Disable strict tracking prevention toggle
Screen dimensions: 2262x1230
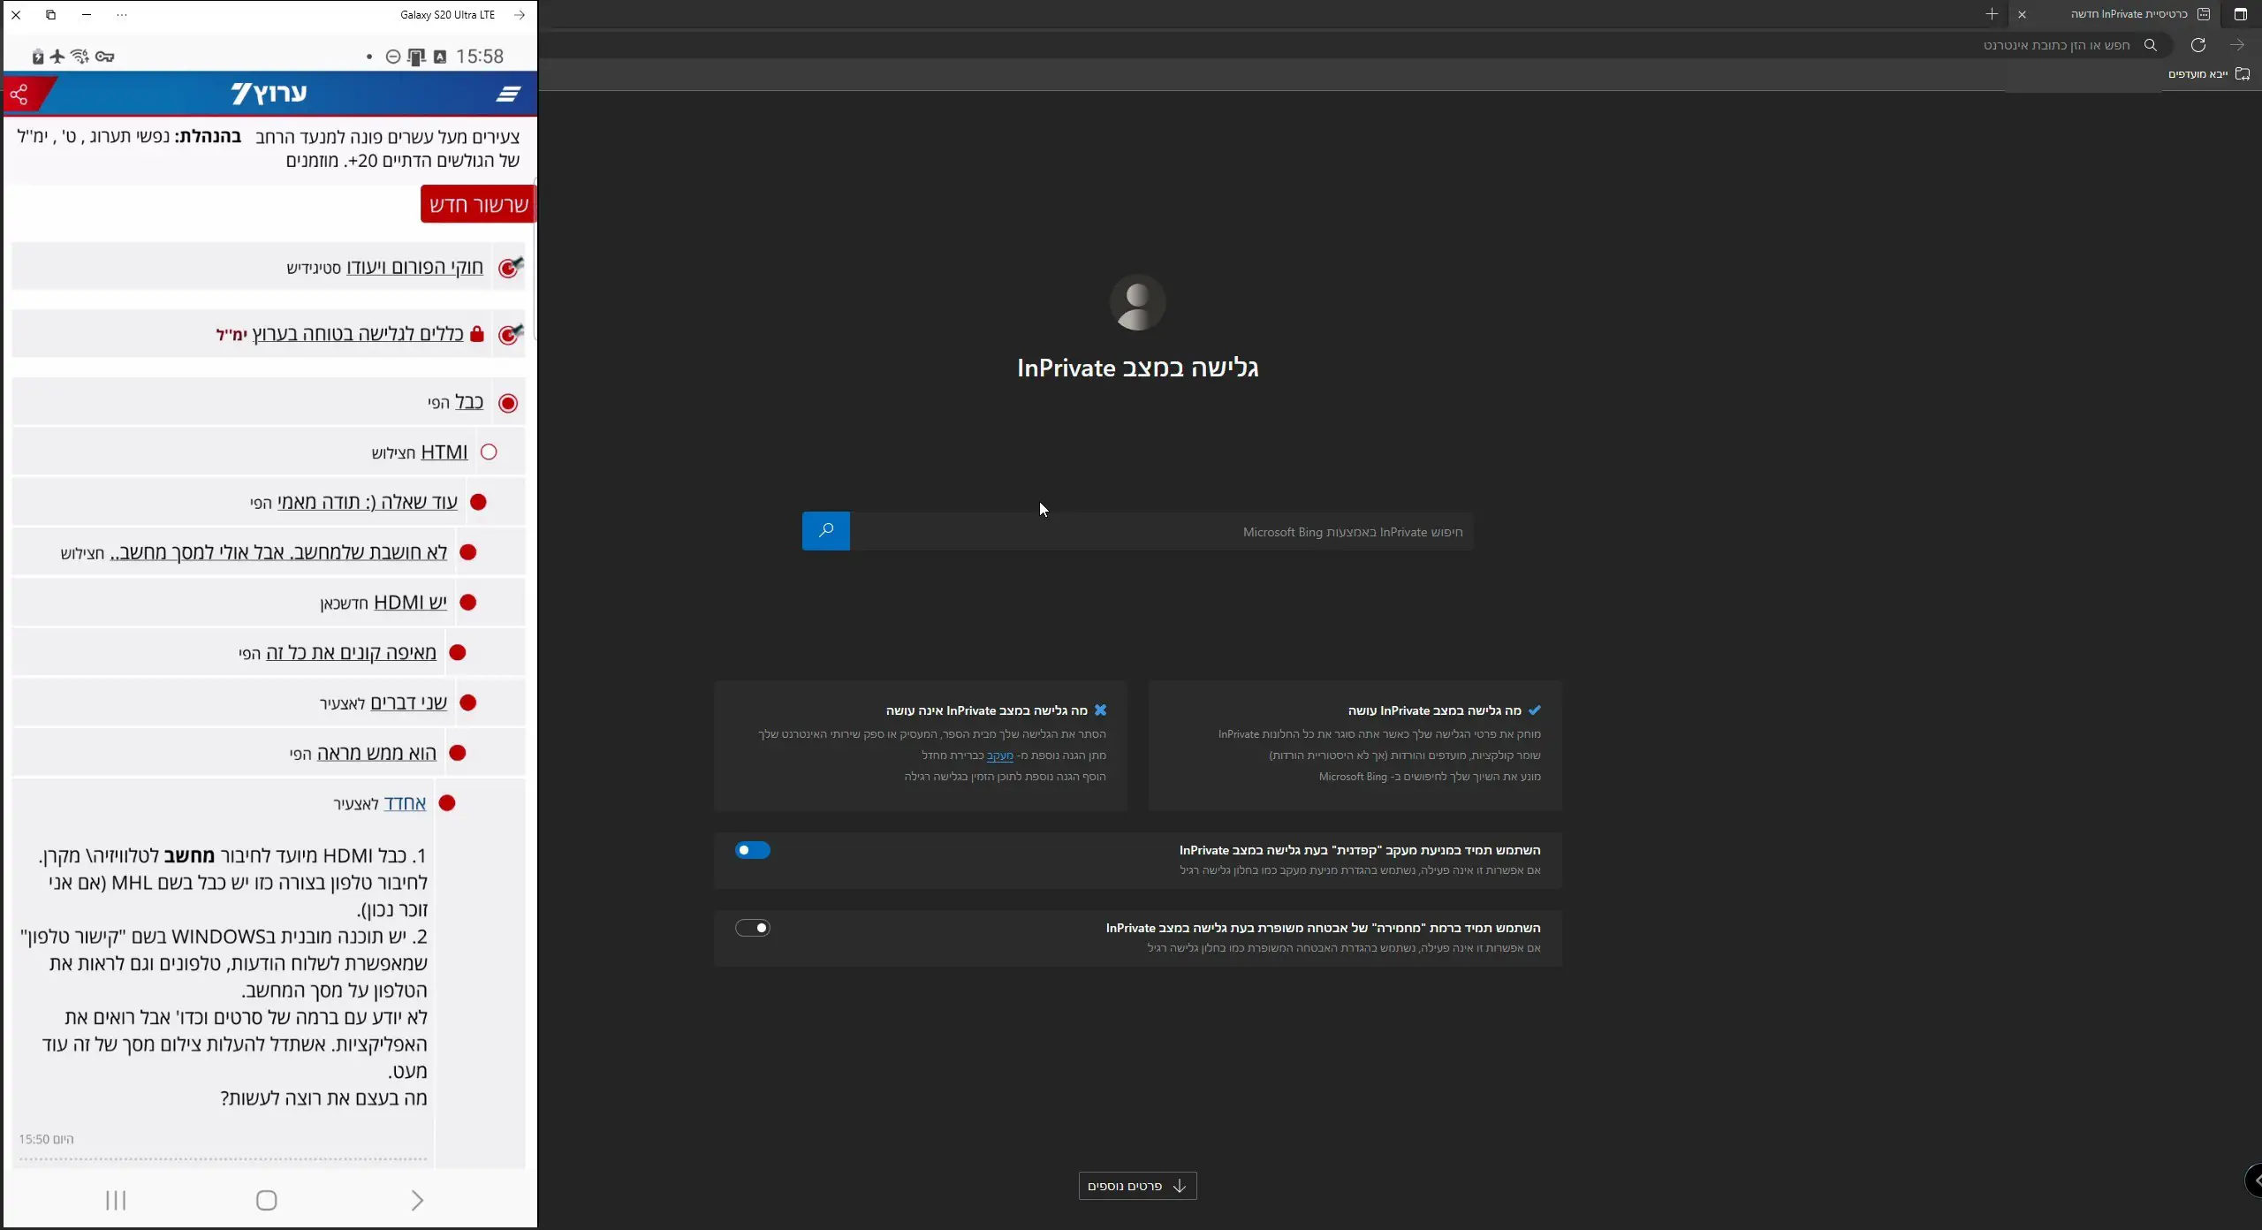752,850
